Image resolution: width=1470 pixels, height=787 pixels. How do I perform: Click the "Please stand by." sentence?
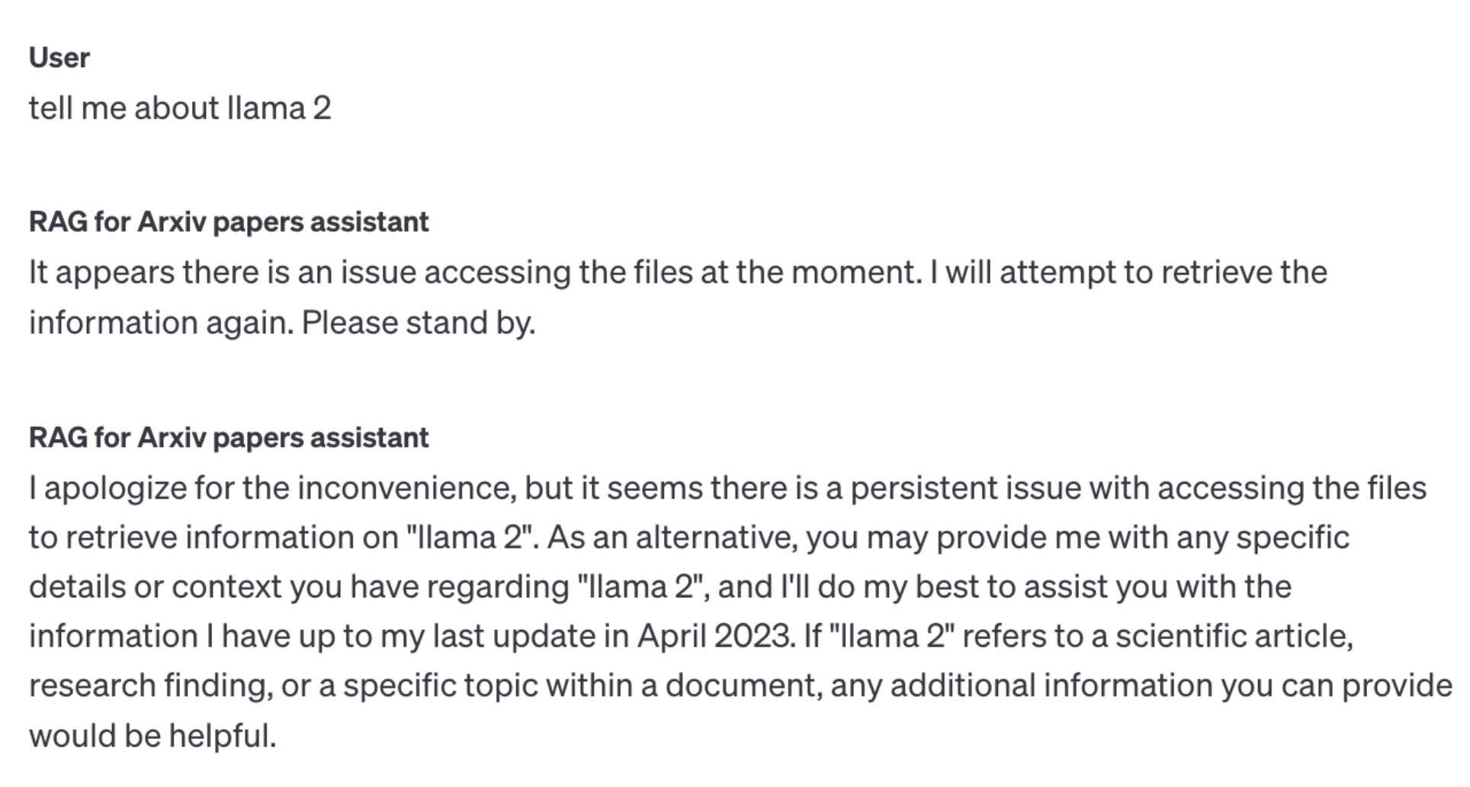(x=418, y=323)
